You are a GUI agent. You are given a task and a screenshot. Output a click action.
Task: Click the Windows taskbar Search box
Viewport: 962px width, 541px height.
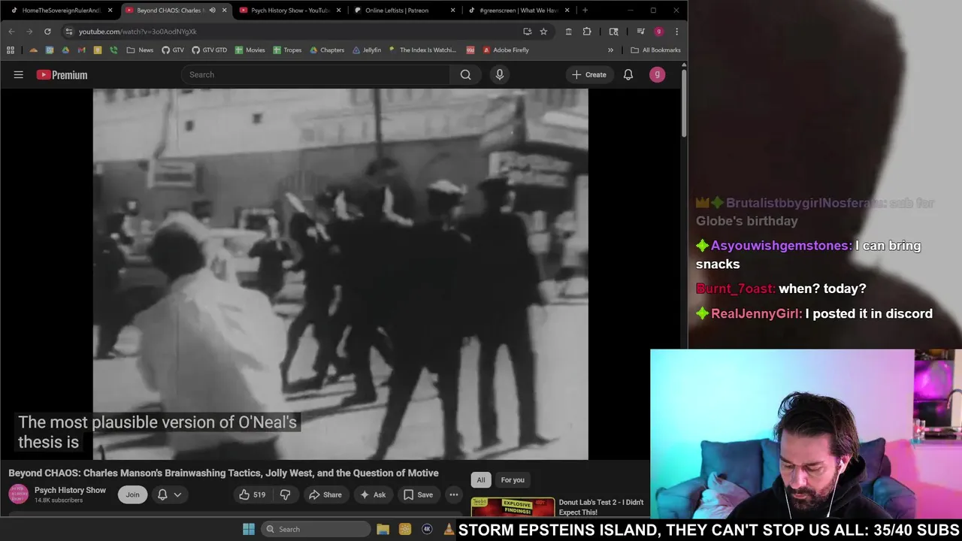click(x=314, y=529)
